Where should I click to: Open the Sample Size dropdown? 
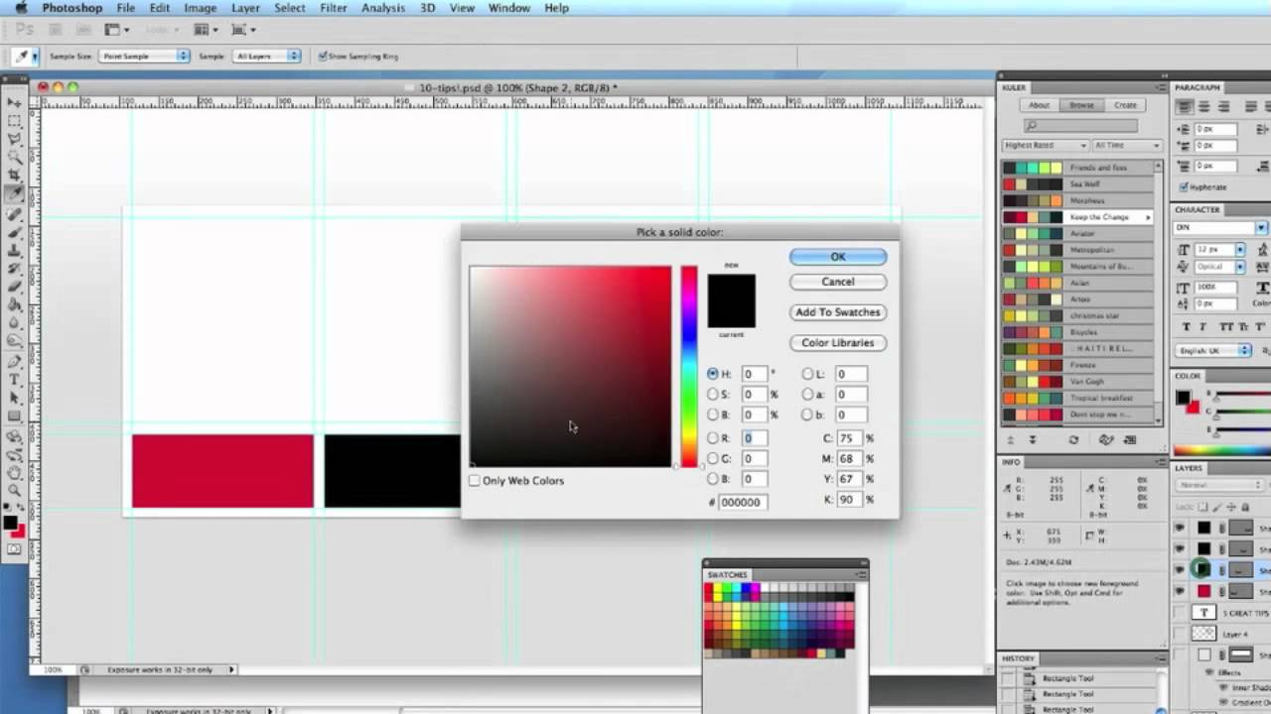pos(144,57)
